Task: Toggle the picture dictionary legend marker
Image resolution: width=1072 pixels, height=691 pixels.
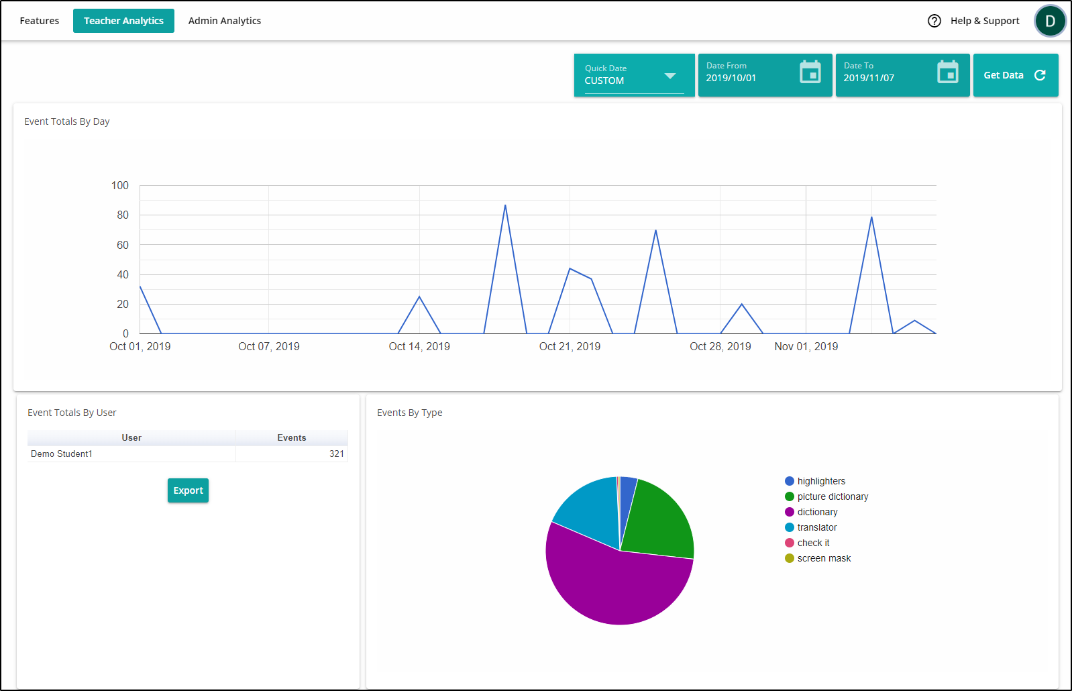Action: pos(790,496)
